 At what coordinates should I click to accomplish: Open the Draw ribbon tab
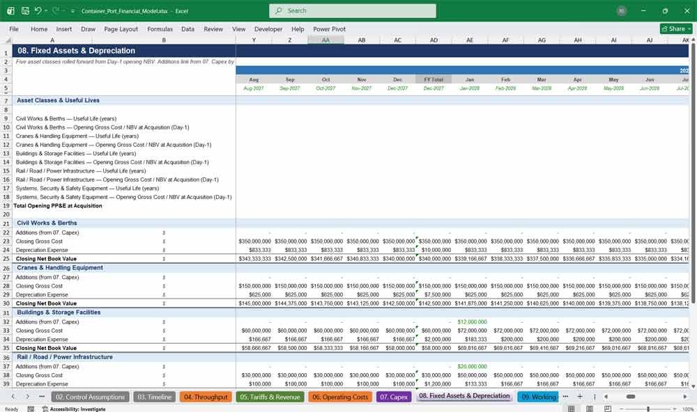pyautogui.click(x=88, y=29)
